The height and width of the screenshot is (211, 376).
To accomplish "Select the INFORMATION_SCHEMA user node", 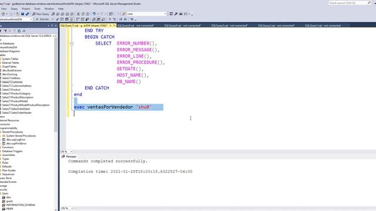I will tap(21, 205).
